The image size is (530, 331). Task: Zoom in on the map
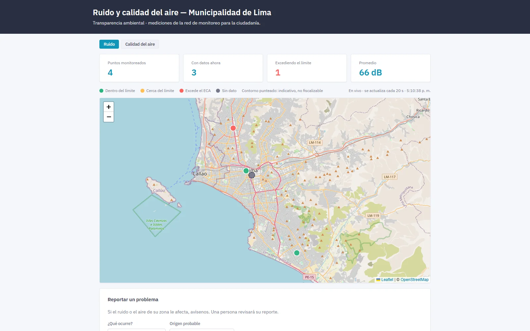pyautogui.click(x=109, y=107)
